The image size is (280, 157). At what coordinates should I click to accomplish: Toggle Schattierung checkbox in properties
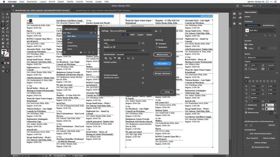coord(246,105)
